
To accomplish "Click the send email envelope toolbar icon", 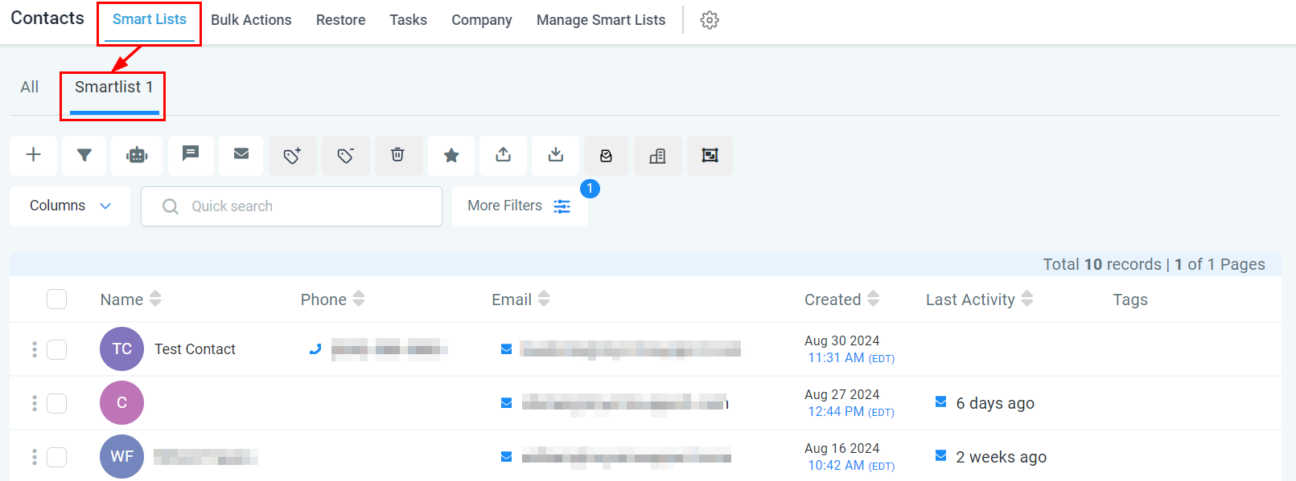I will click(241, 154).
